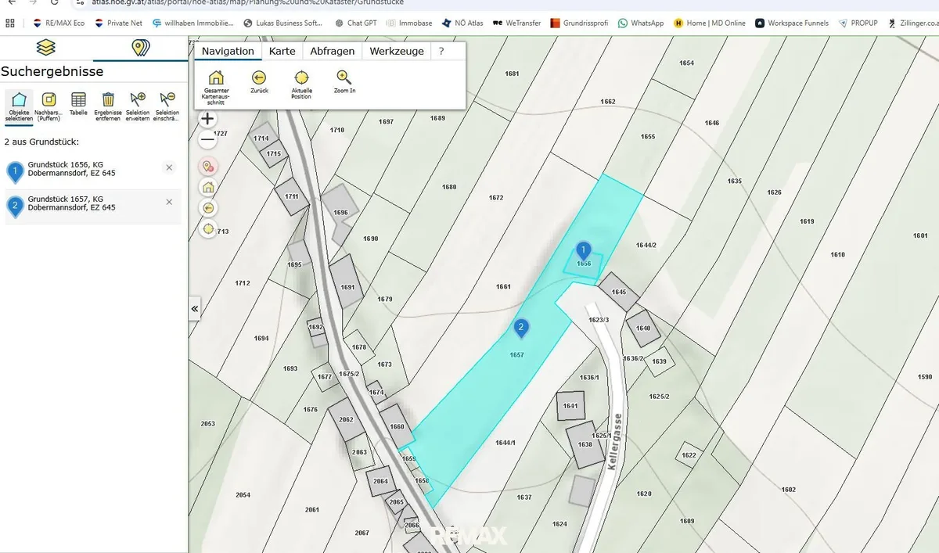Click Ergebnisse entfernen trash icon
The width and height of the screenshot is (939, 553).
(x=108, y=106)
